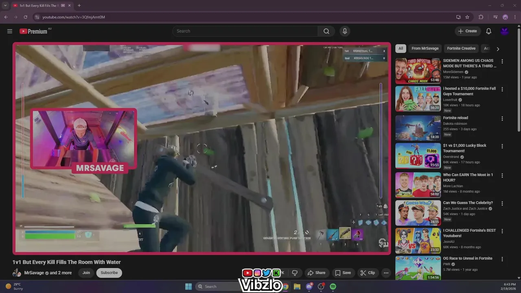Image resolution: width=521 pixels, height=293 pixels.
Task: Share this video
Action: 316,273
